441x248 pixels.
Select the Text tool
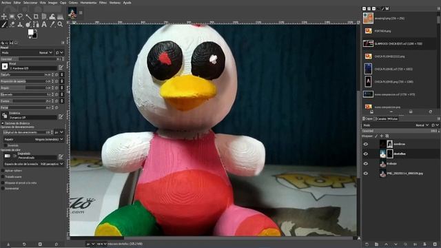[44, 25]
